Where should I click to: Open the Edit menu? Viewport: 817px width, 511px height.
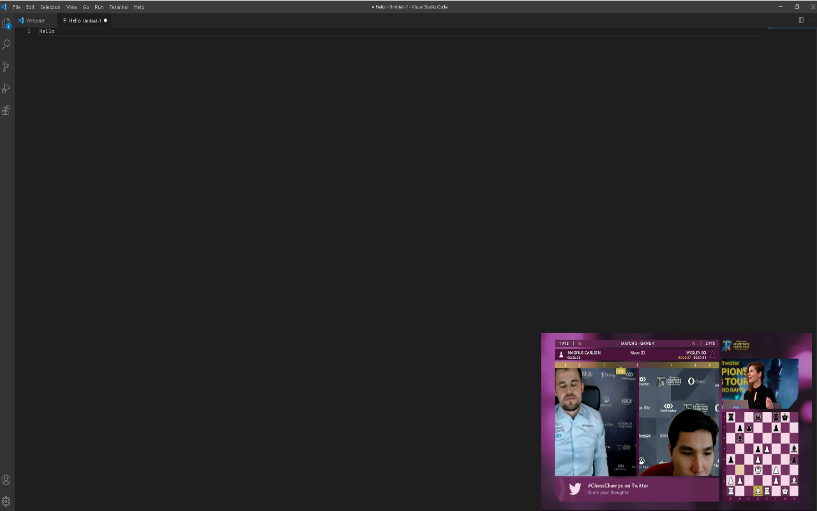(31, 7)
